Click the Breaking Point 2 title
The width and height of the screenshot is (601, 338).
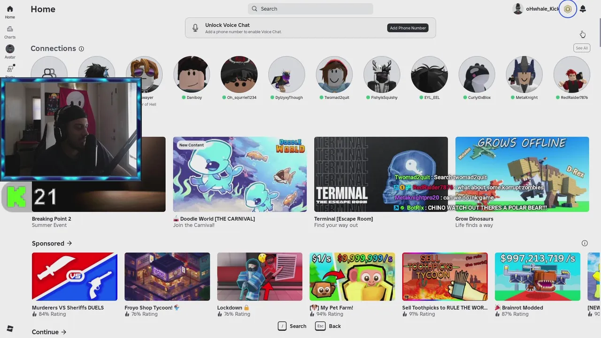point(52,219)
